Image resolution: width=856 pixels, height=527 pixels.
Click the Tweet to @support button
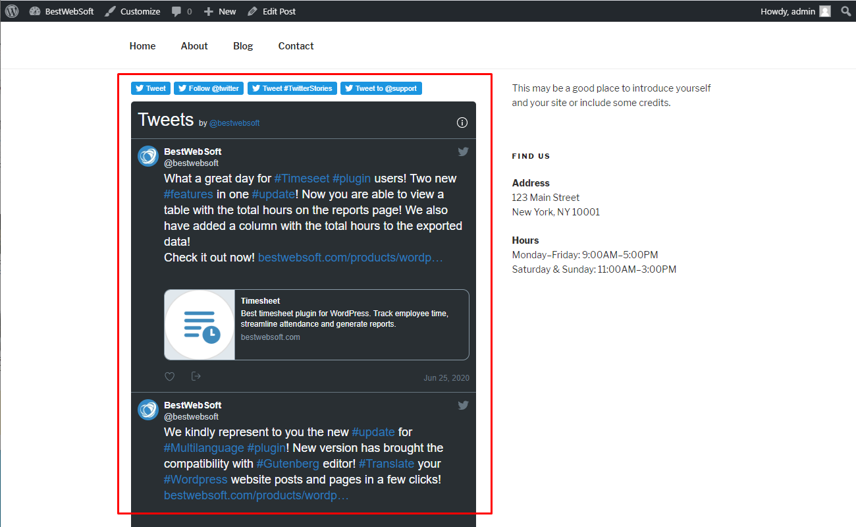point(381,88)
